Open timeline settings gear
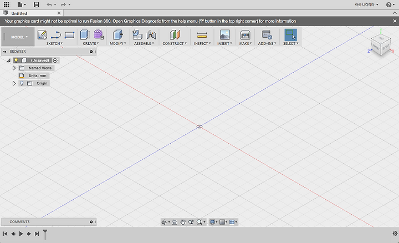 coord(395,234)
